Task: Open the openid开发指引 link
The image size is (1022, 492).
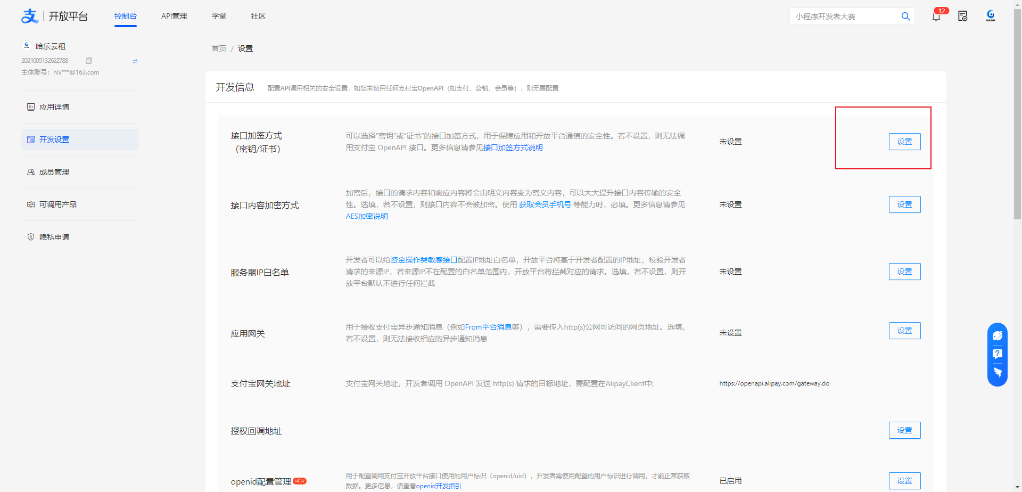Action: point(439,486)
